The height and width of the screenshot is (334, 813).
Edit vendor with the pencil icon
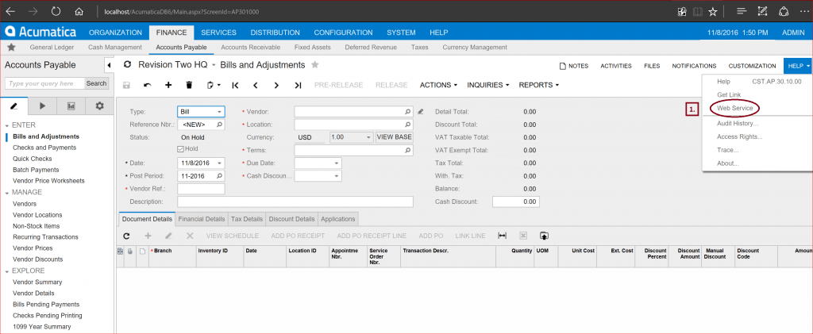(421, 111)
